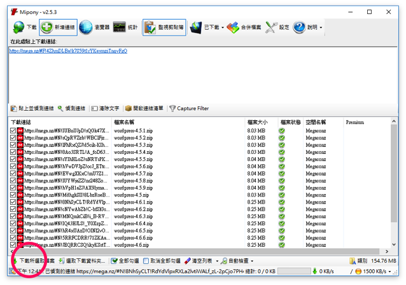Sort by File status (檔案狀態) column header

tap(291, 122)
